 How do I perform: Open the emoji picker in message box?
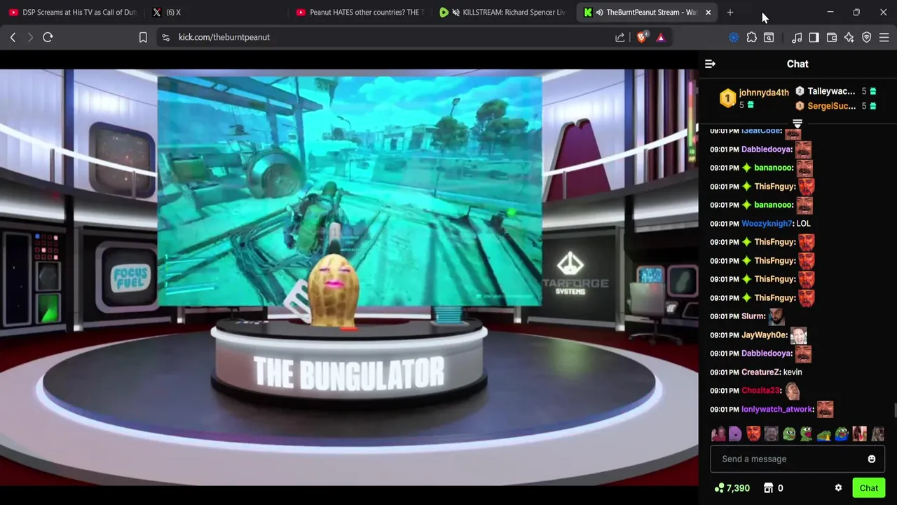click(871, 459)
